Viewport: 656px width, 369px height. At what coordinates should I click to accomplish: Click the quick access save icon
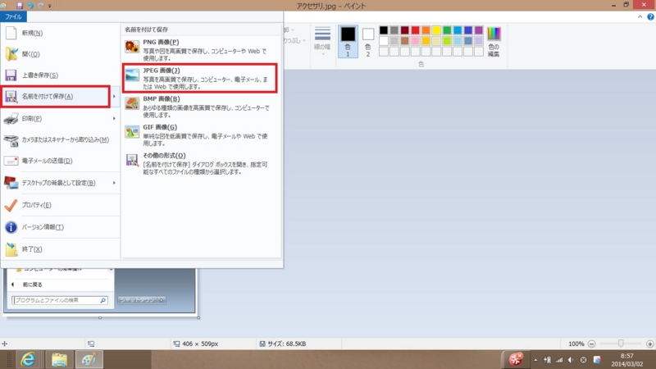(19, 6)
